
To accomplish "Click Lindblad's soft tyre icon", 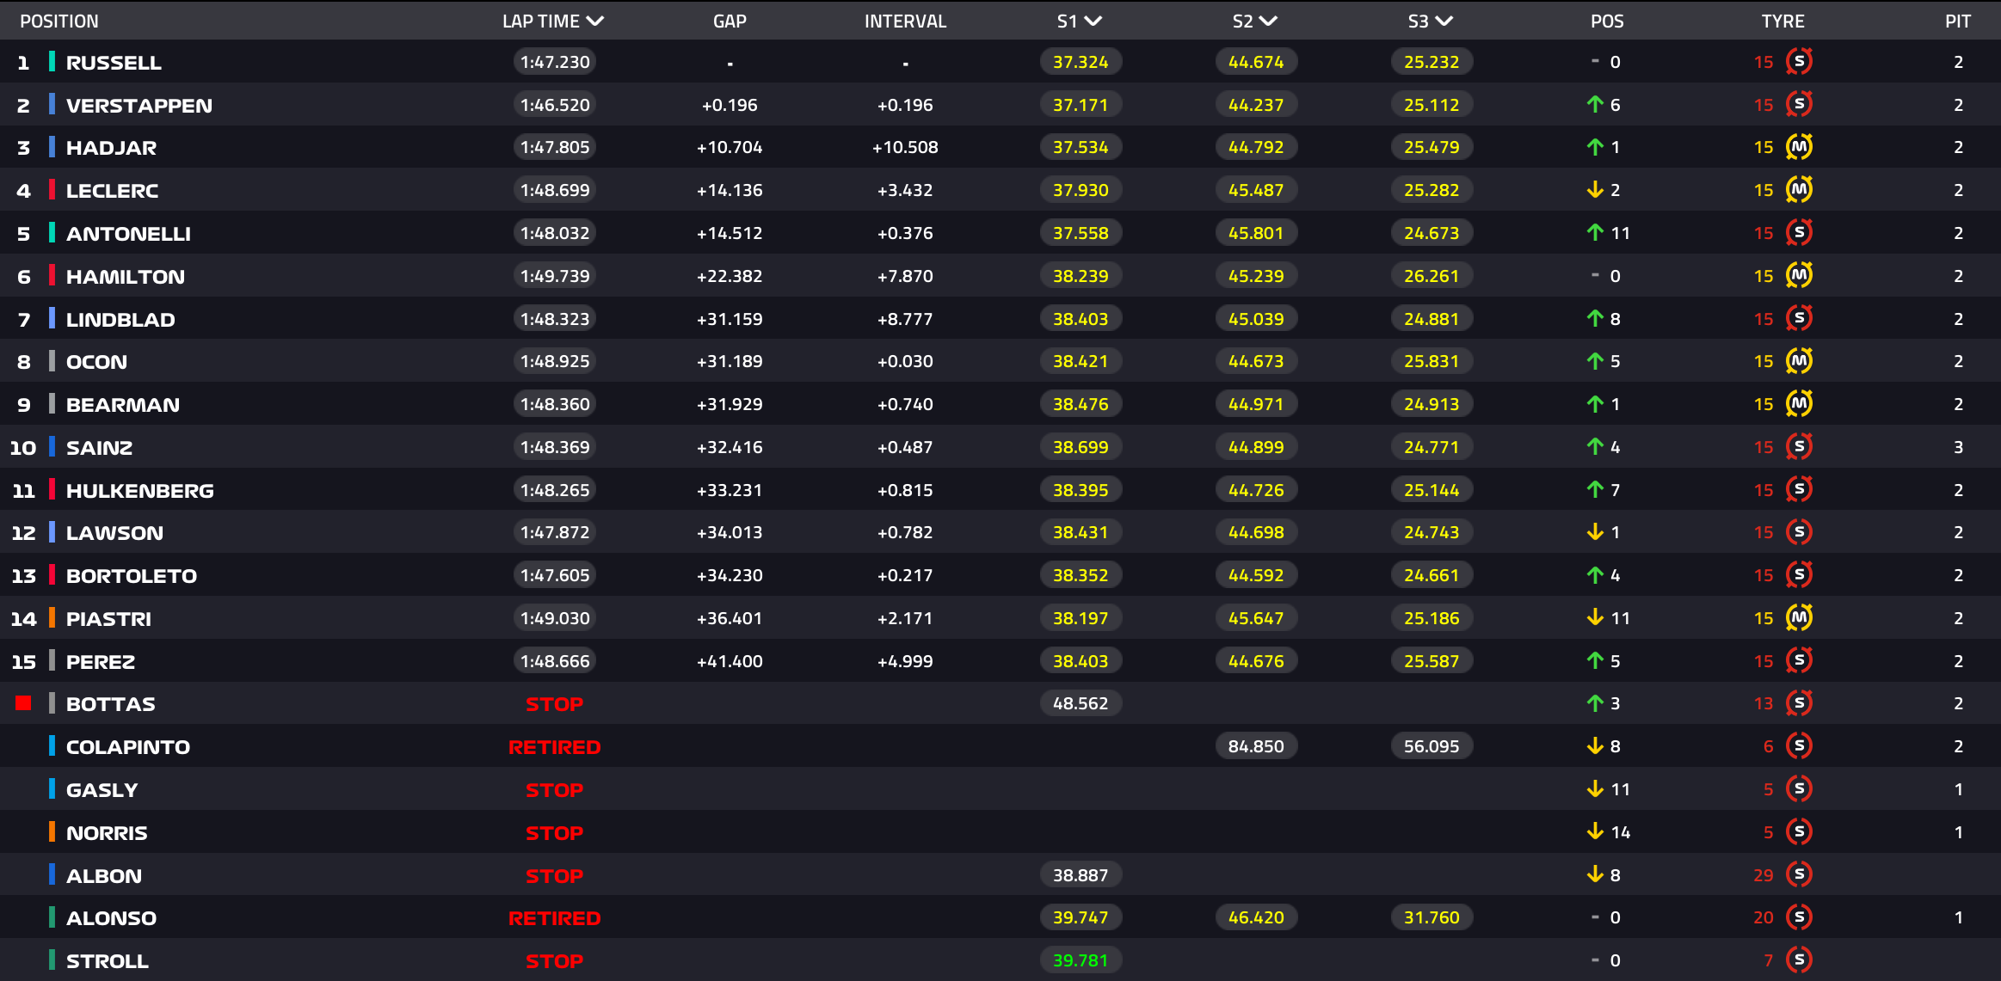I will pyautogui.click(x=1799, y=319).
